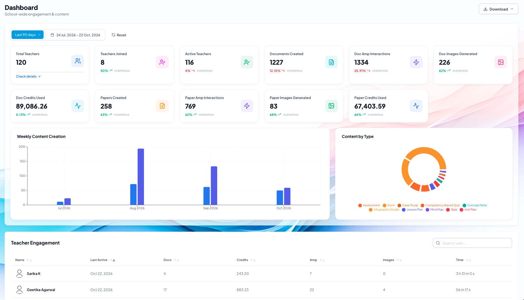The width and height of the screenshot is (524, 300).
Task: Click the avatar icon beside Geetika Agarwal
Action: (x=19, y=290)
